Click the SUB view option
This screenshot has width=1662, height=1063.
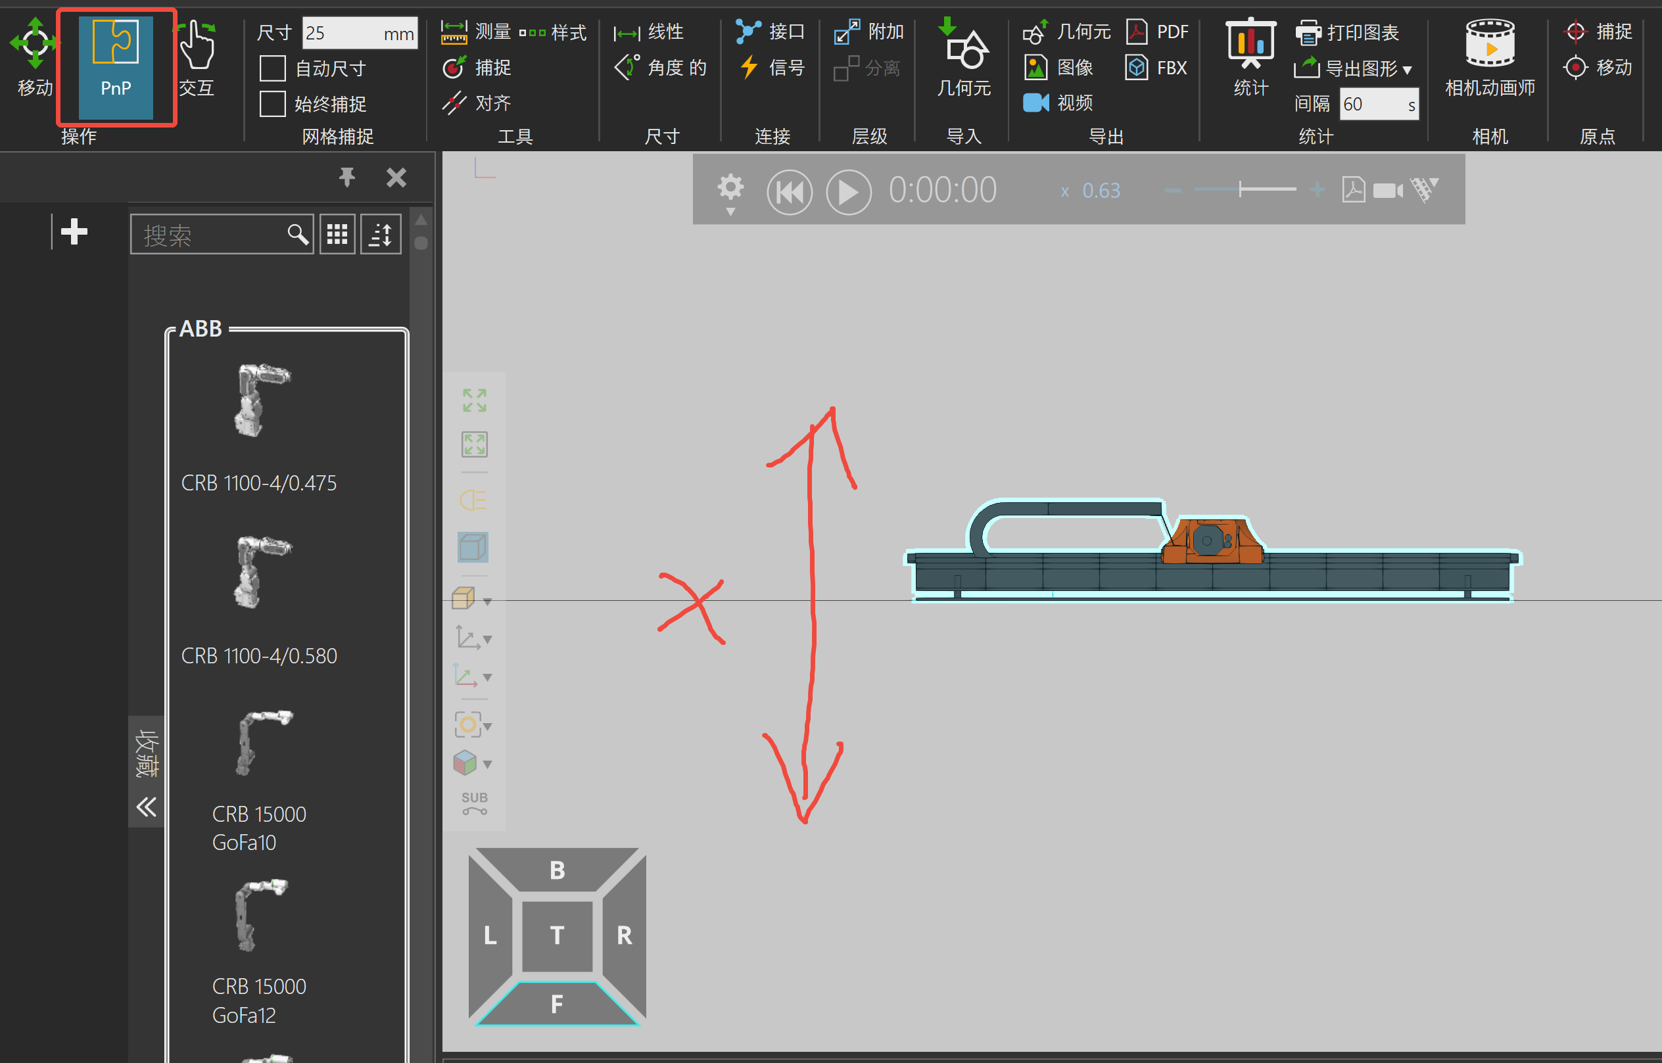click(x=474, y=803)
